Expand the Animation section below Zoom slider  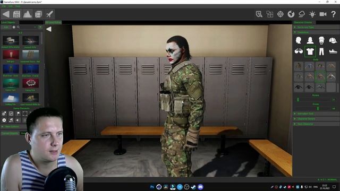click(317, 114)
